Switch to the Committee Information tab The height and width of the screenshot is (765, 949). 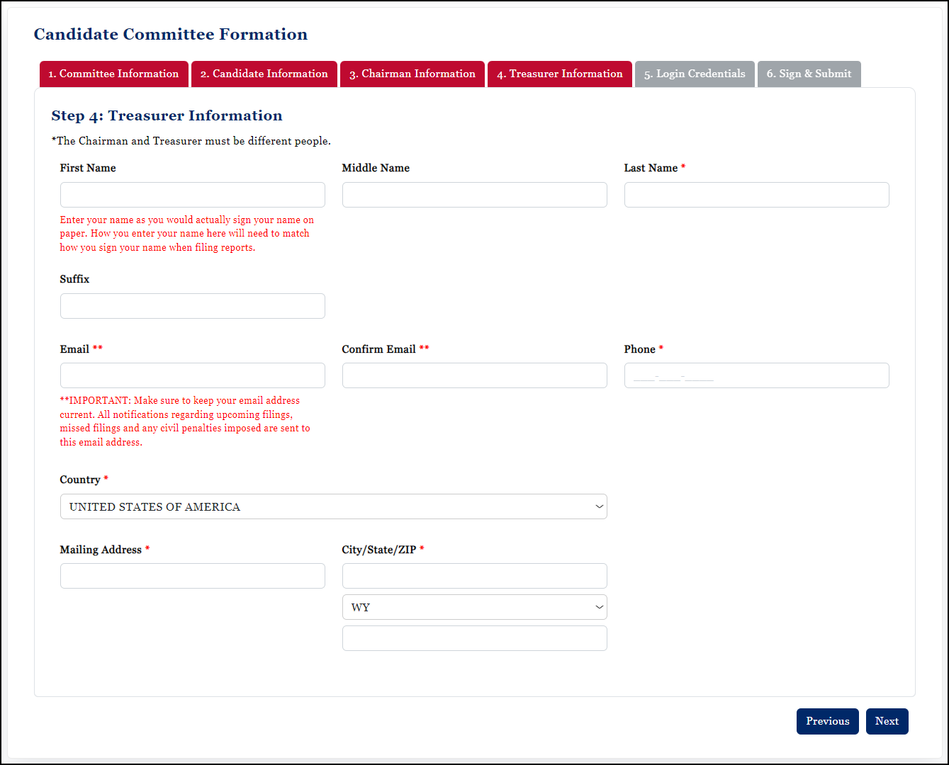113,74
